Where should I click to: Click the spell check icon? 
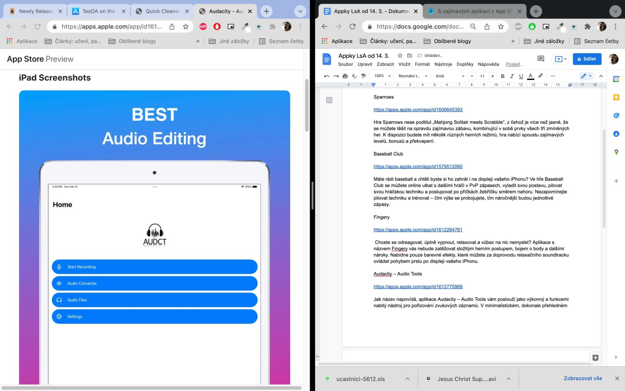tap(354, 76)
